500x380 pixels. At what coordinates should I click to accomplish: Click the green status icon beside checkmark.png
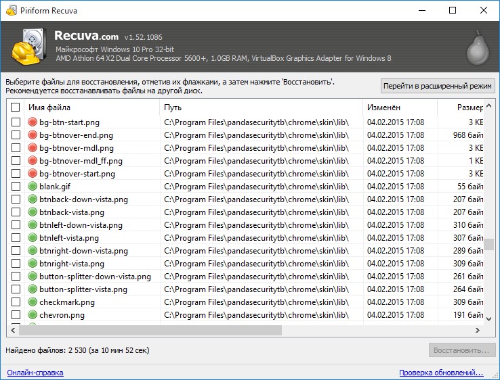(33, 302)
